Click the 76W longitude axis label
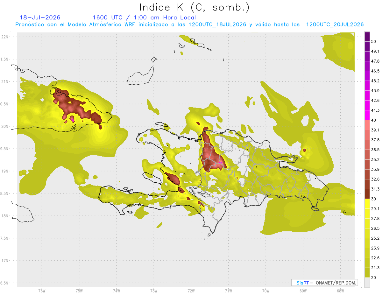The image size is (382, 295). pos(42,291)
